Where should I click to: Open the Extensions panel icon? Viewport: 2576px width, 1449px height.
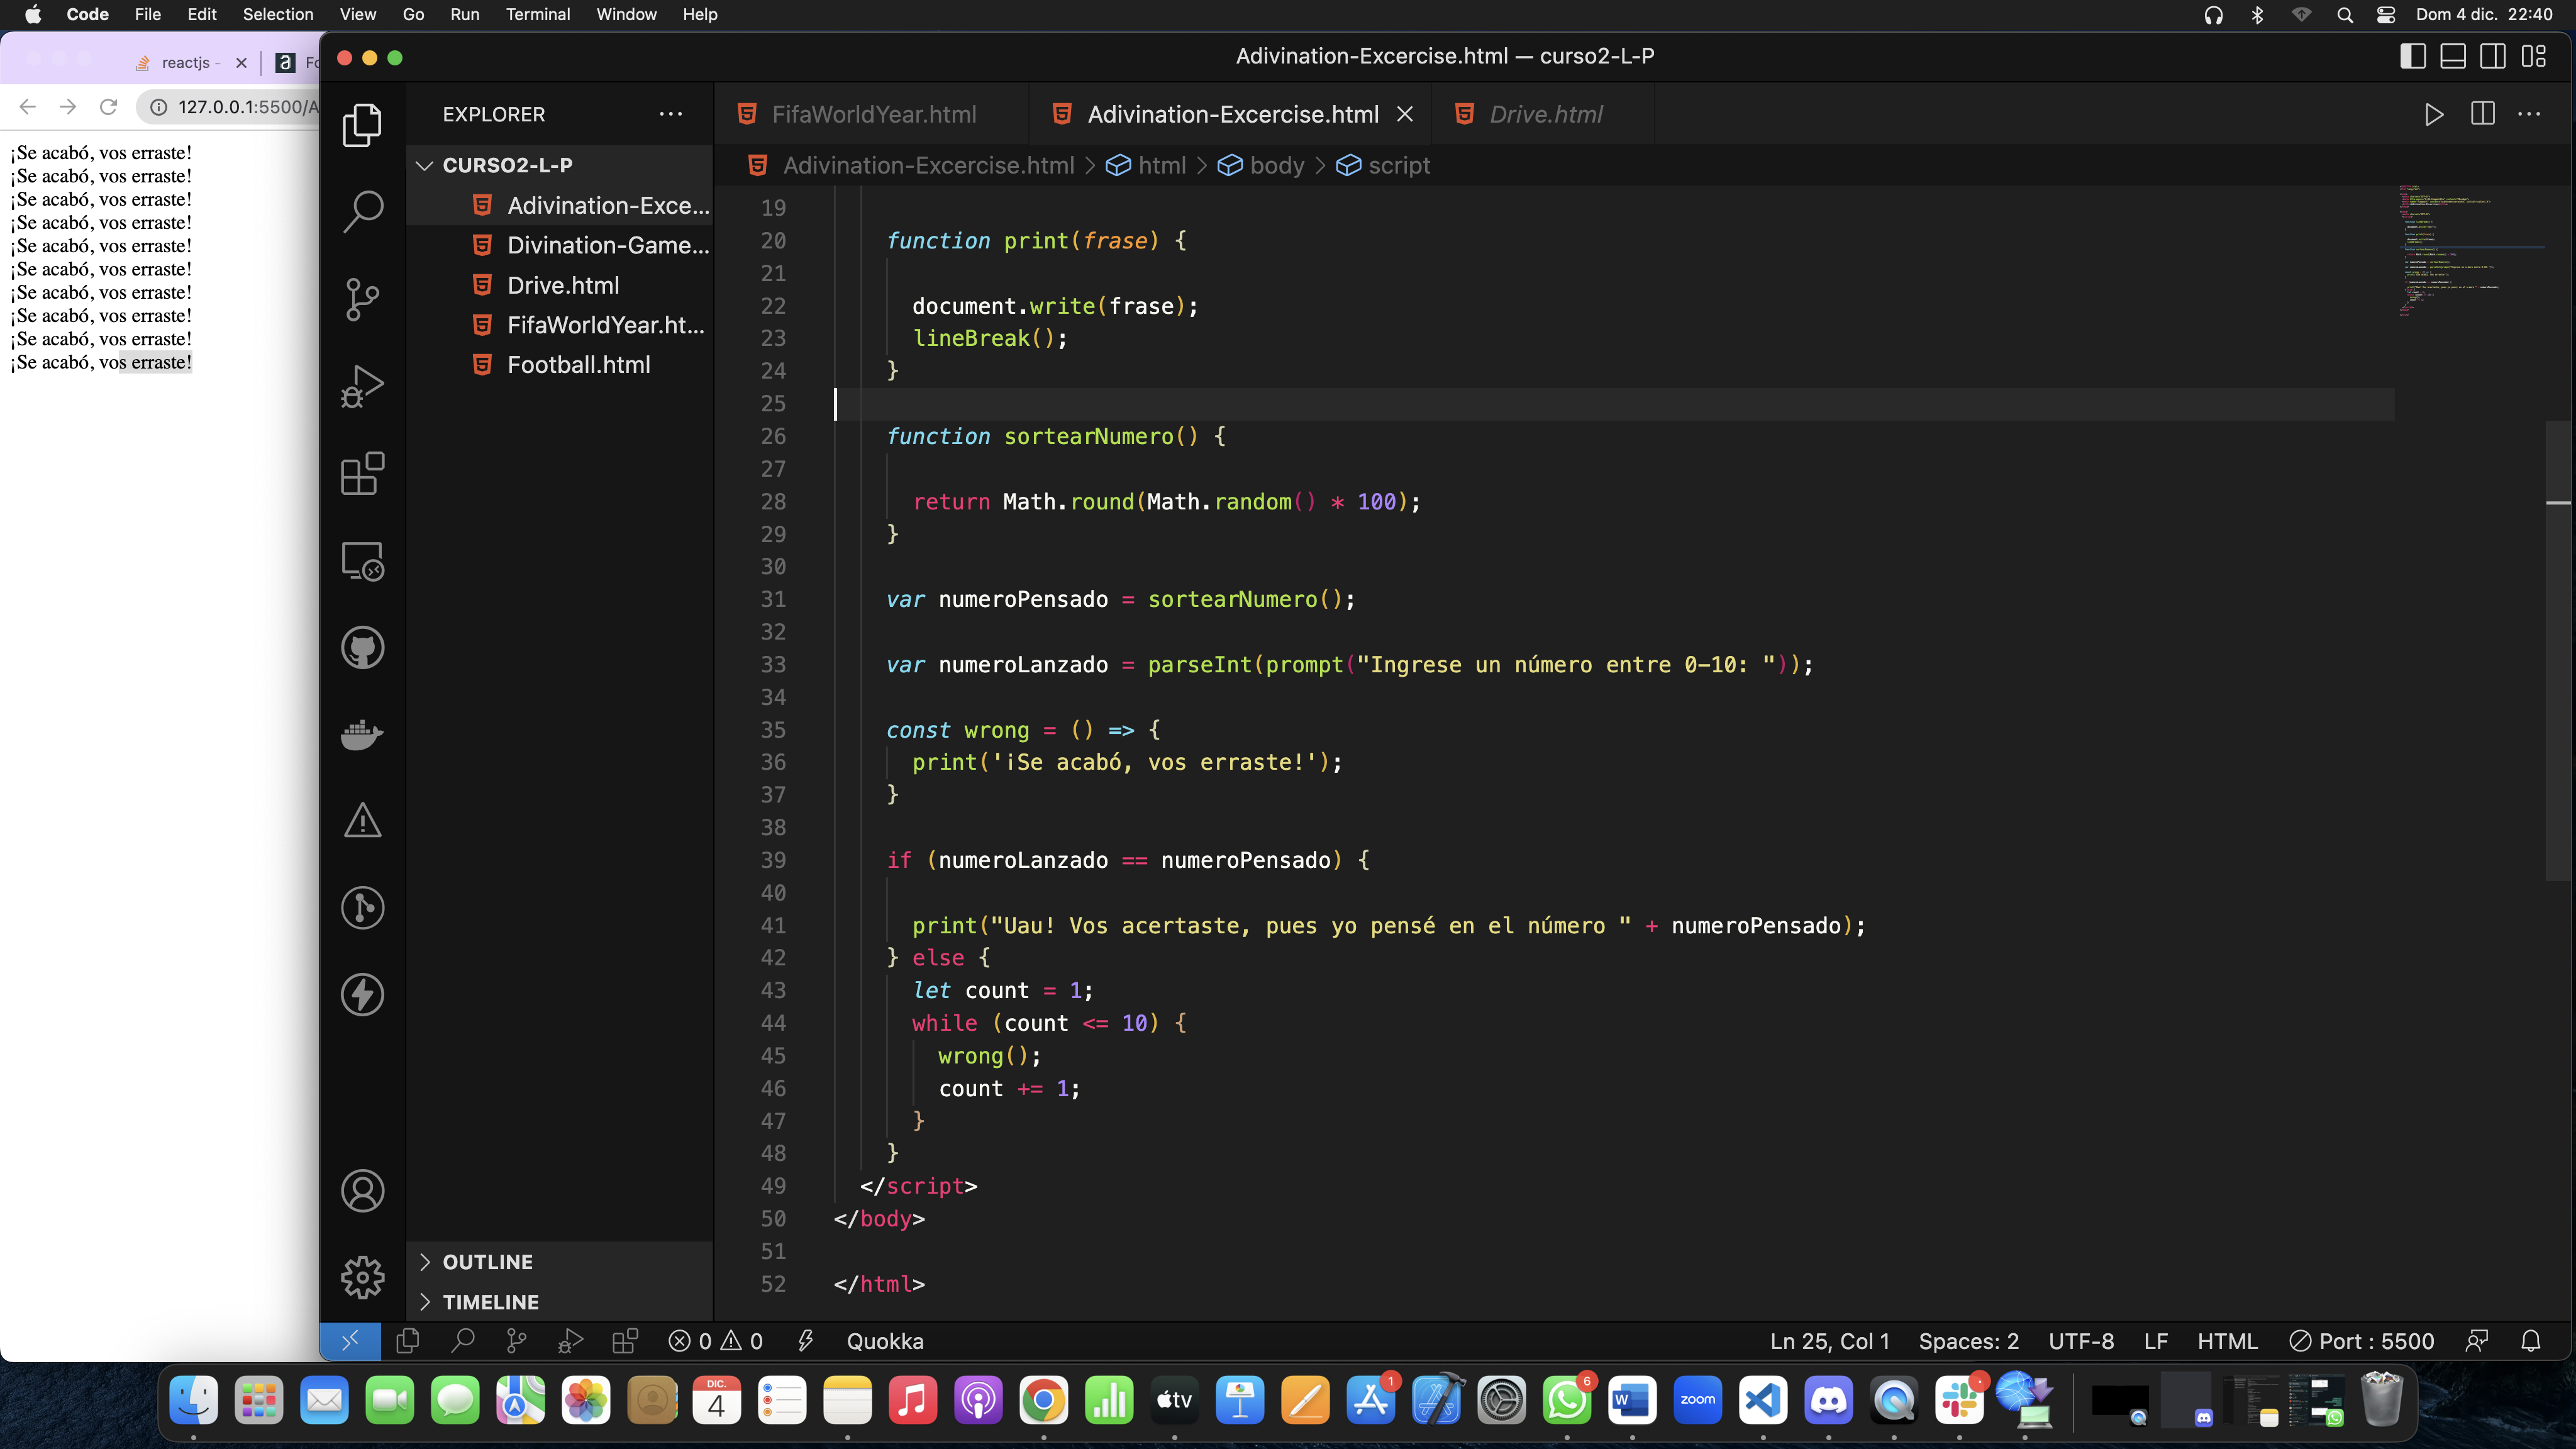361,474
